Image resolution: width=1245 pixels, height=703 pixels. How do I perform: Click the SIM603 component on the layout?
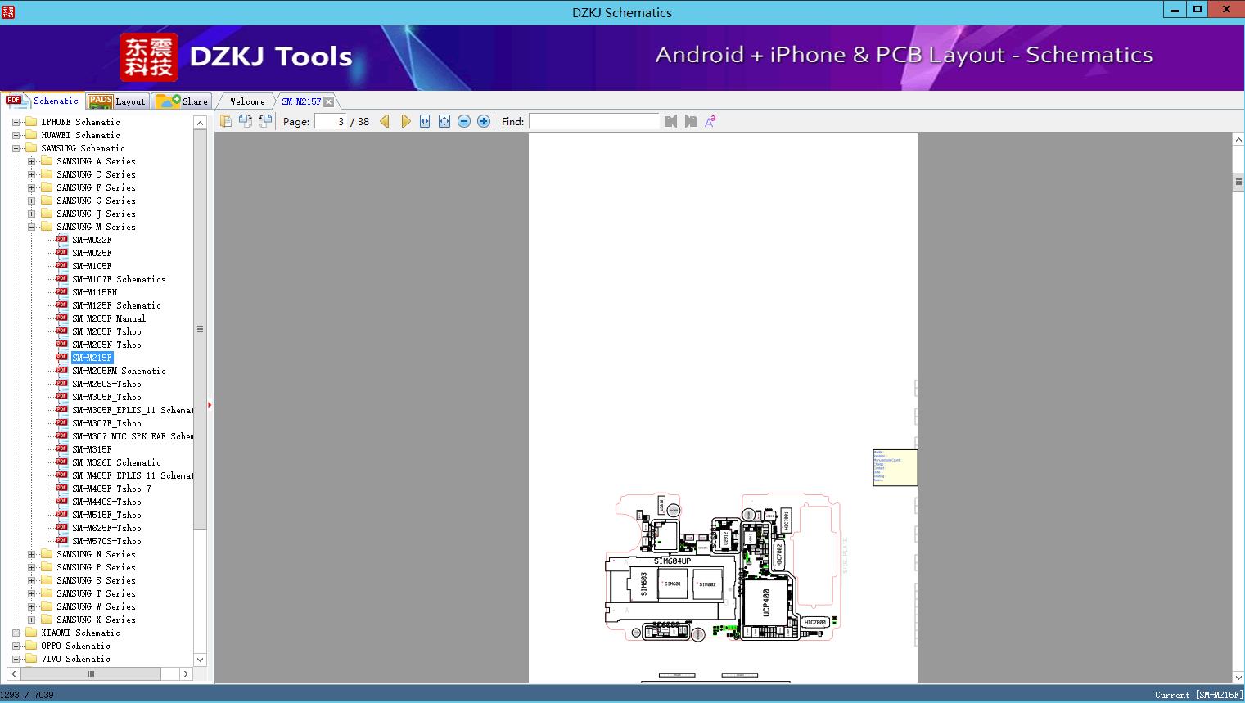point(643,584)
